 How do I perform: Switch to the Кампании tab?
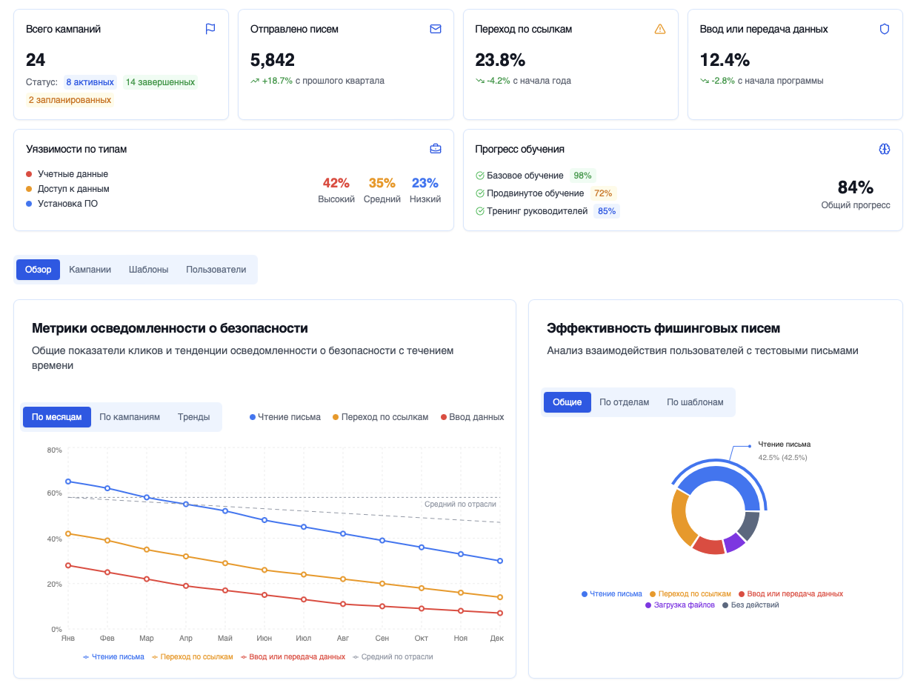(90, 270)
